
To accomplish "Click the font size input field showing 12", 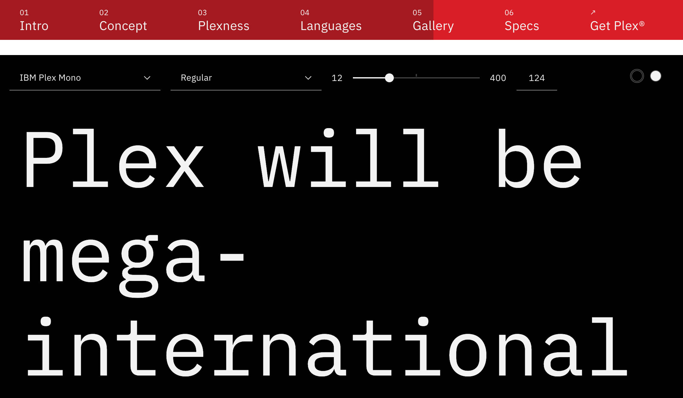I will coord(337,78).
